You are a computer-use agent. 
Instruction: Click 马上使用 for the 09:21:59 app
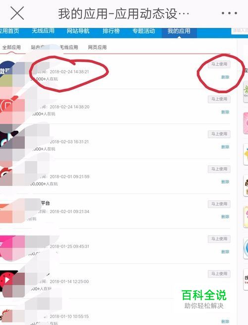pyautogui.click(x=219, y=169)
